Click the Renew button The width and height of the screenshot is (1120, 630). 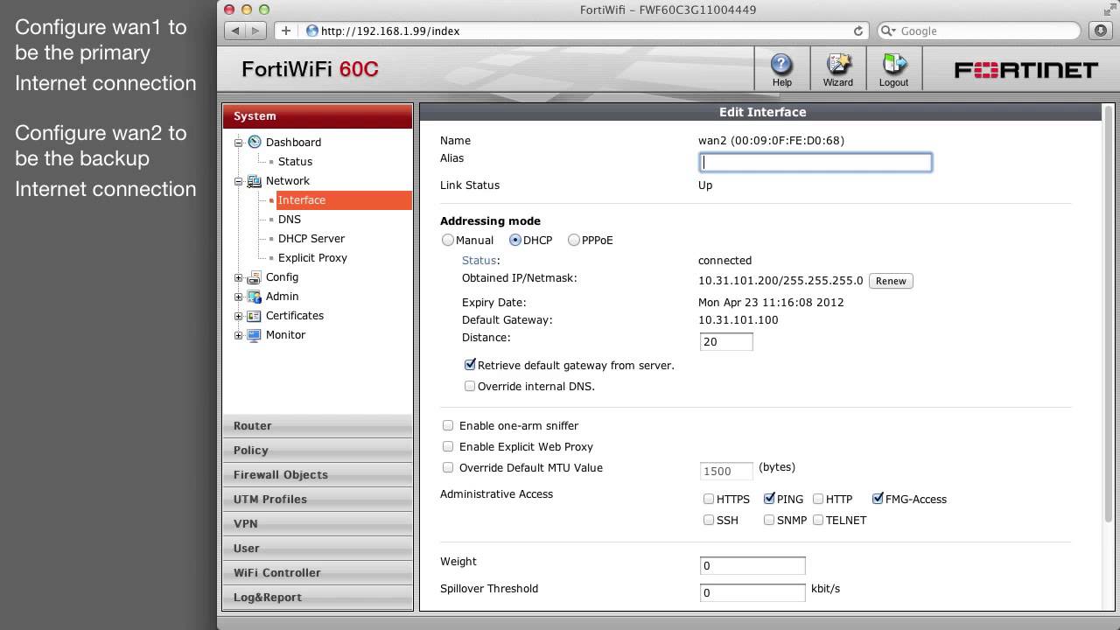coord(891,281)
